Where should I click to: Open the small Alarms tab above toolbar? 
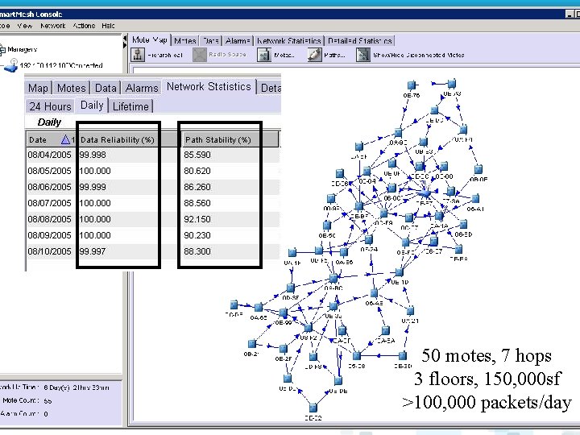[238, 41]
